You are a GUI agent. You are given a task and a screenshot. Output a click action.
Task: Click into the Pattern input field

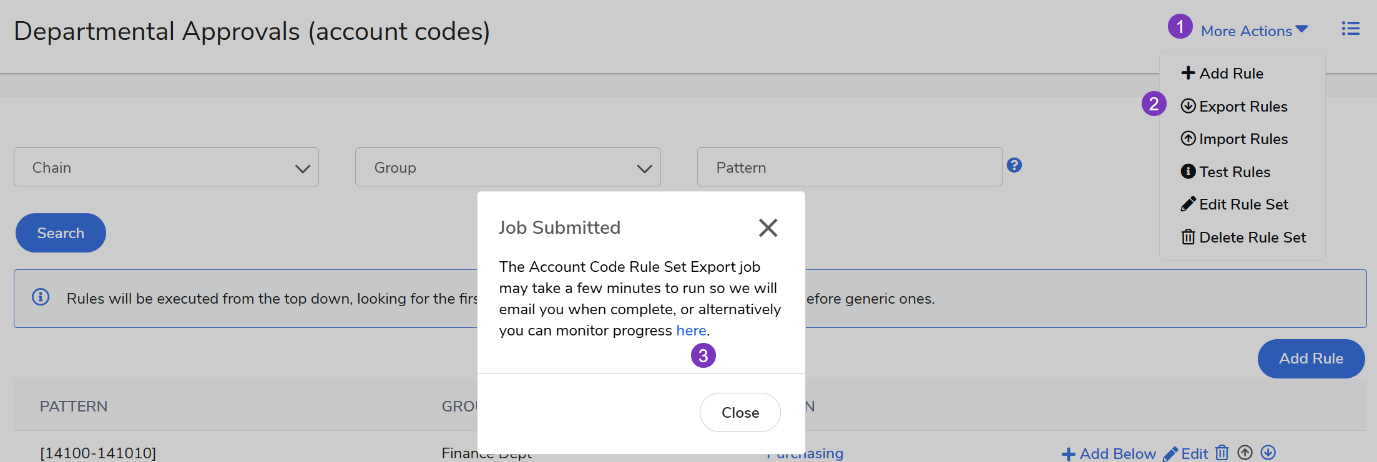point(849,167)
